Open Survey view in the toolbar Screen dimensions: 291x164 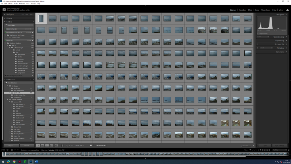click(x=52, y=145)
